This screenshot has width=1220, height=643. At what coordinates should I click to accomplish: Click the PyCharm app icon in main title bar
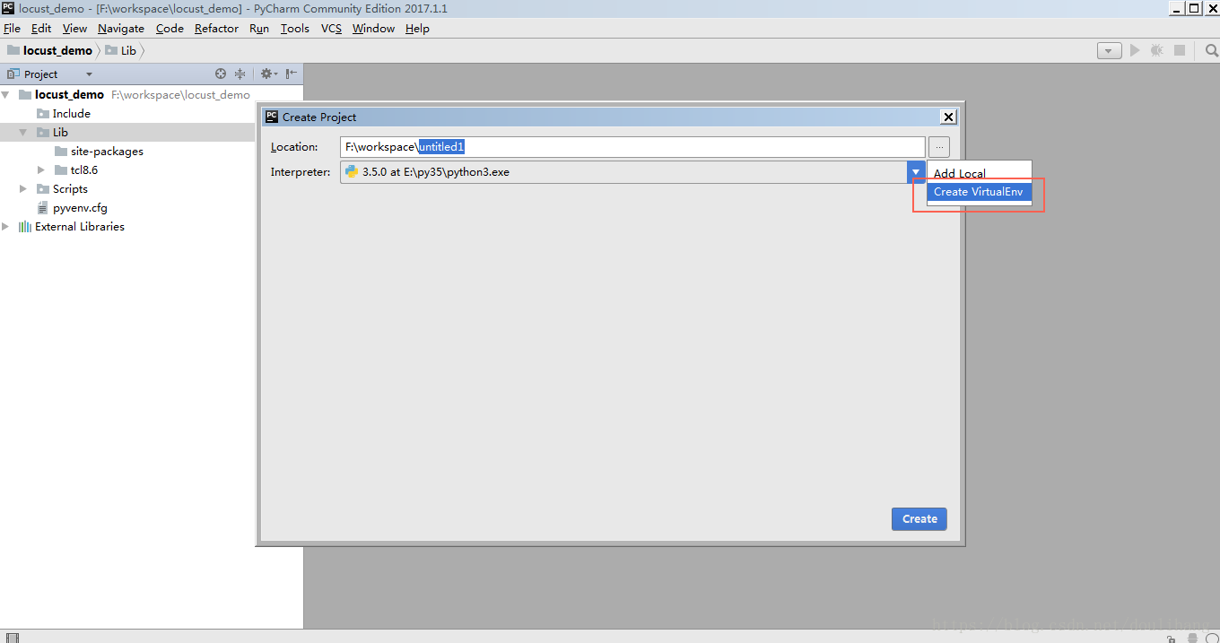[8, 8]
